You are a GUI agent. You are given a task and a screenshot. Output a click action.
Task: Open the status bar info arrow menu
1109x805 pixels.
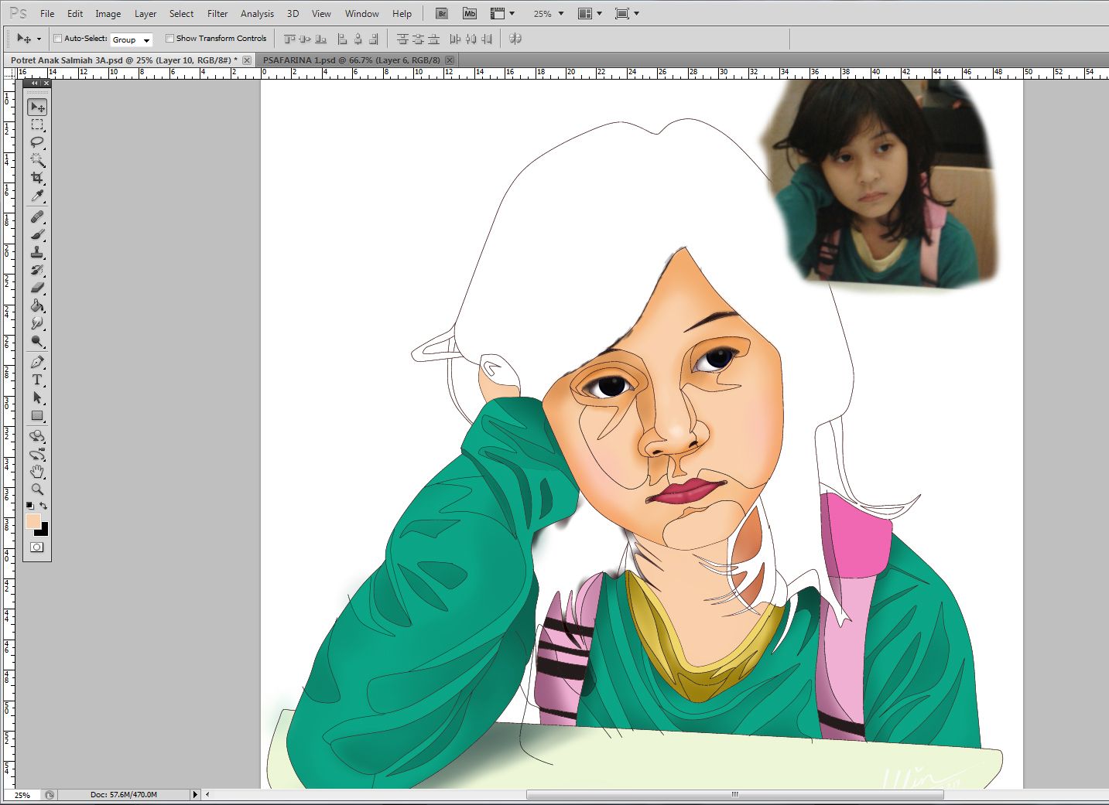coord(195,794)
